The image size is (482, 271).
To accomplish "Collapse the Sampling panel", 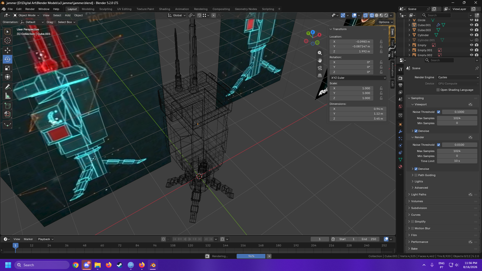I will pos(417,98).
